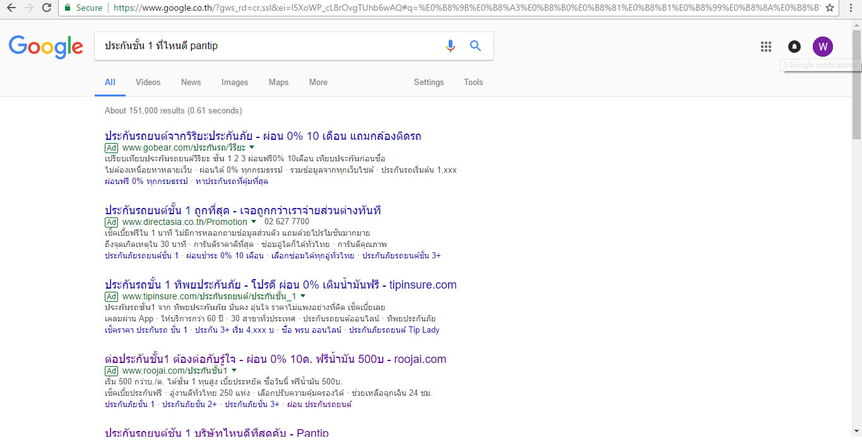Viewport: 862px width, 443px height.
Task: Click the ผ่อนชำระ 0% 10 เดือน sitelink
Action: [227, 256]
